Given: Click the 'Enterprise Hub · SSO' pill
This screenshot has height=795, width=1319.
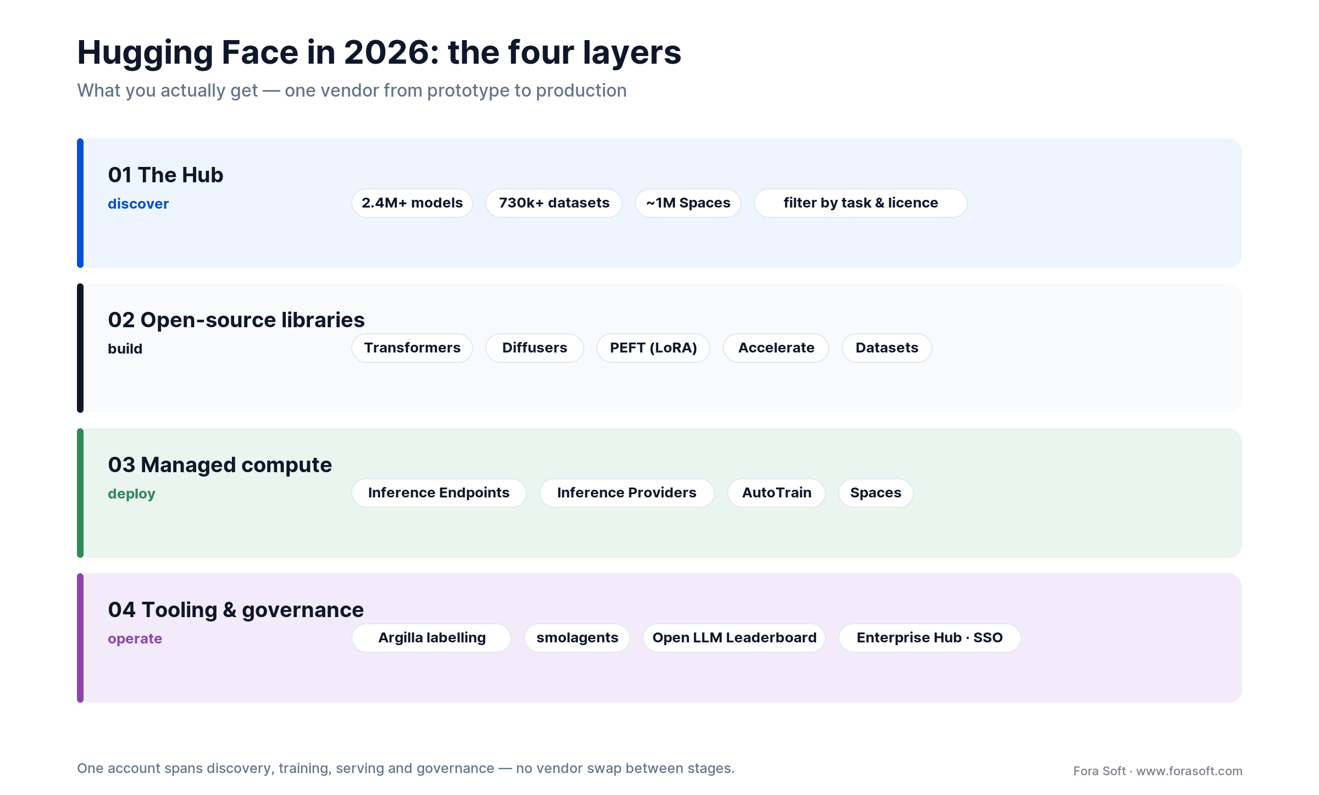Looking at the screenshot, I should 930,638.
